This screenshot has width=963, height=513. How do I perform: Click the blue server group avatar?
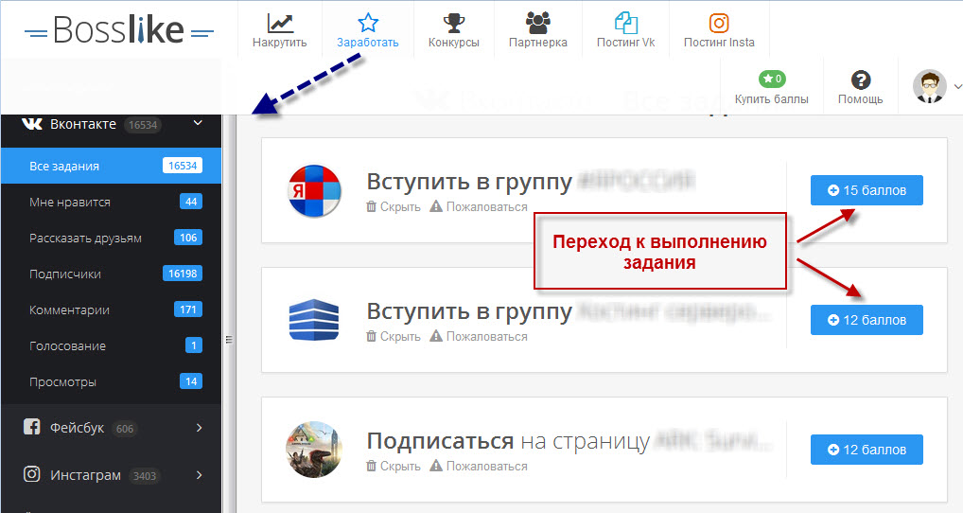(x=314, y=320)
